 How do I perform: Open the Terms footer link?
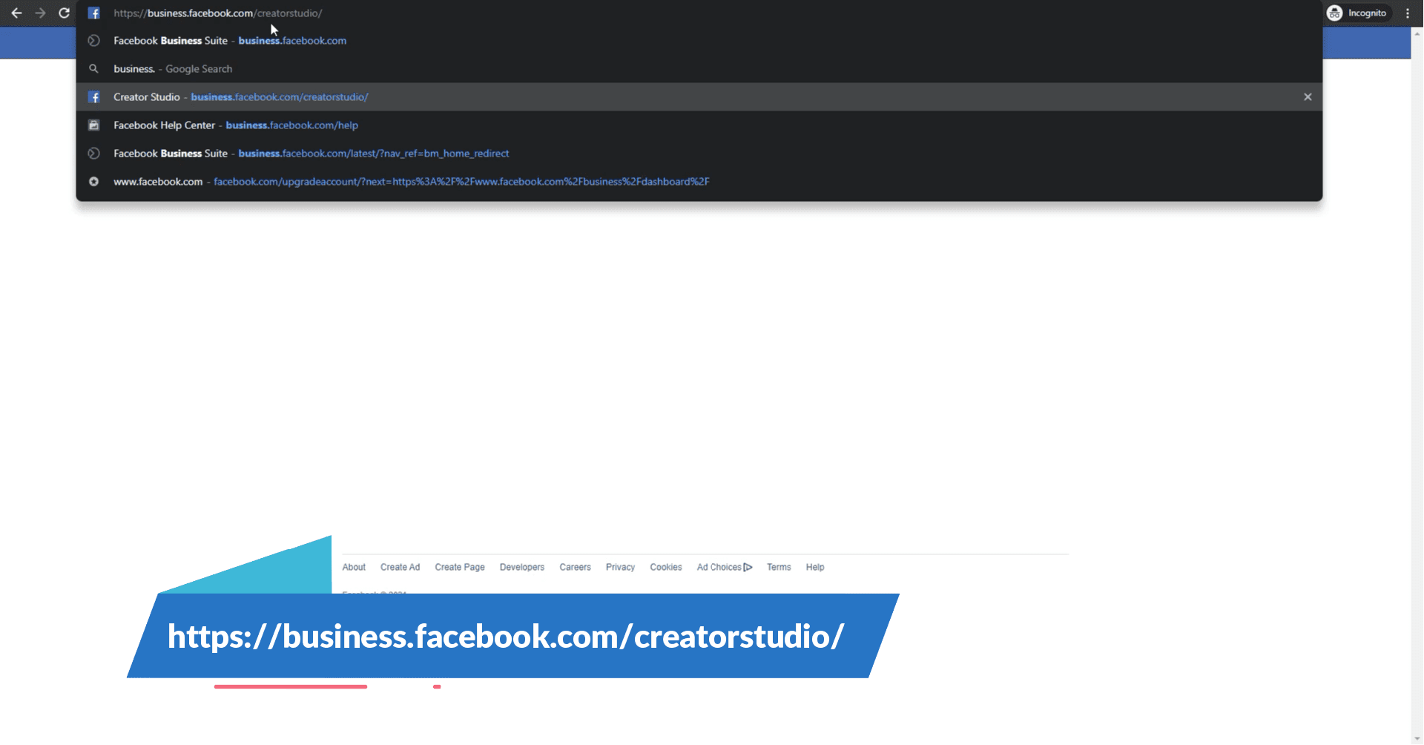point(779,567)
